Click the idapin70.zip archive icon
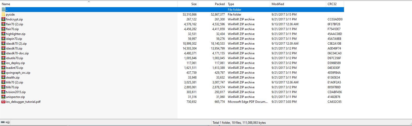 click(3, 39)
